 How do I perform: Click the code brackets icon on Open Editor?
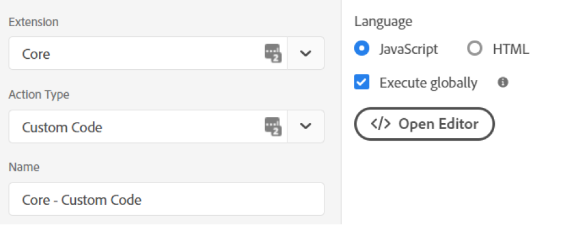pyautogui.click(x=380, y=124)
